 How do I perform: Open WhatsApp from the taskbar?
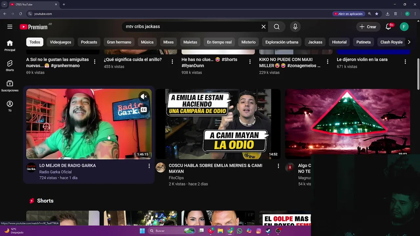click(x=240, y=231)
